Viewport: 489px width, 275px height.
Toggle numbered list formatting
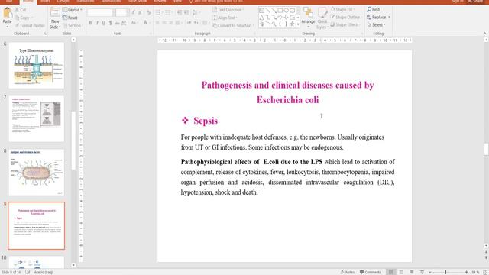pos(168,12)
